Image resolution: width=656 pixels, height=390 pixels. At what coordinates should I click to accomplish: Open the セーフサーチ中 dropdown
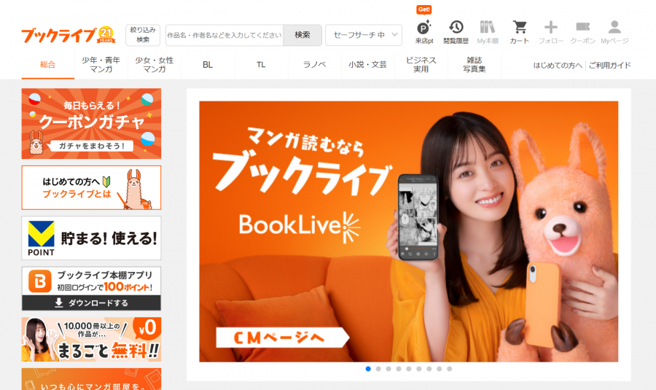(x=364, y=35)
